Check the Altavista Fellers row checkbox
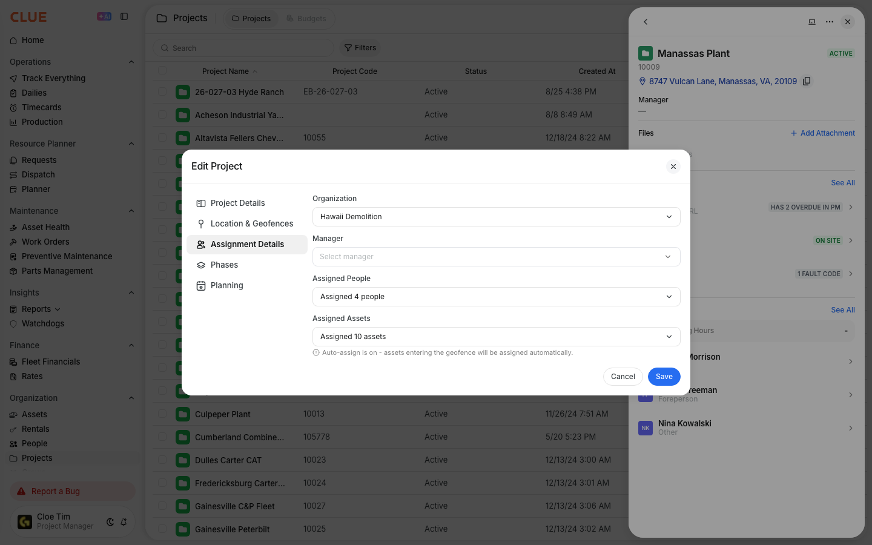872x545 pixels. coord(162,137)
